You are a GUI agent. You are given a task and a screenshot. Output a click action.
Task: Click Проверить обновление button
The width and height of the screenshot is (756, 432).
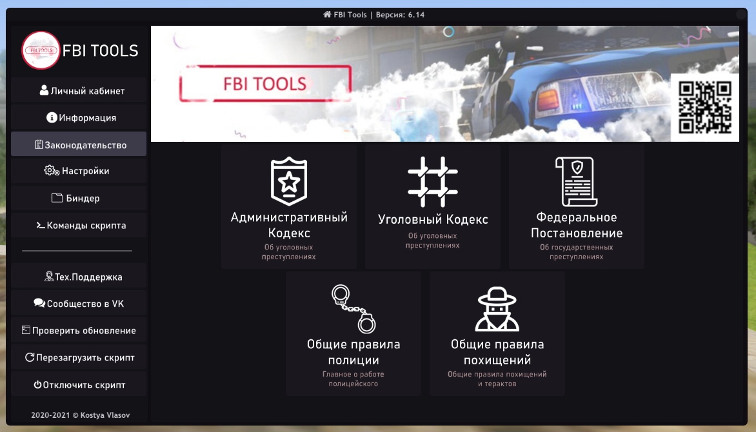[79, 330]
